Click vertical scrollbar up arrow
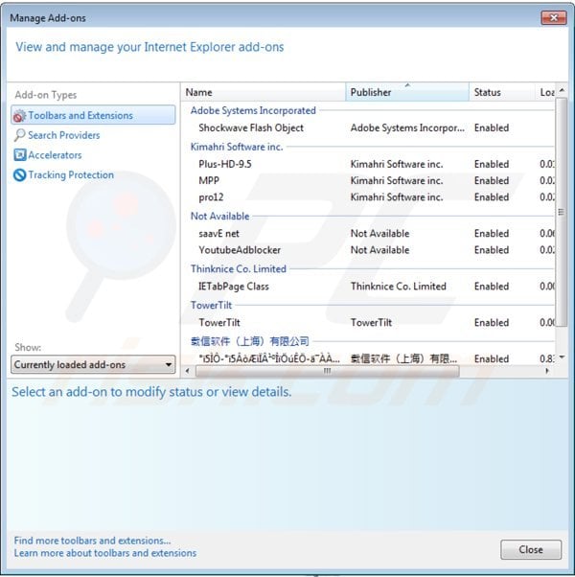575x577 pixels. click(562, 90)
